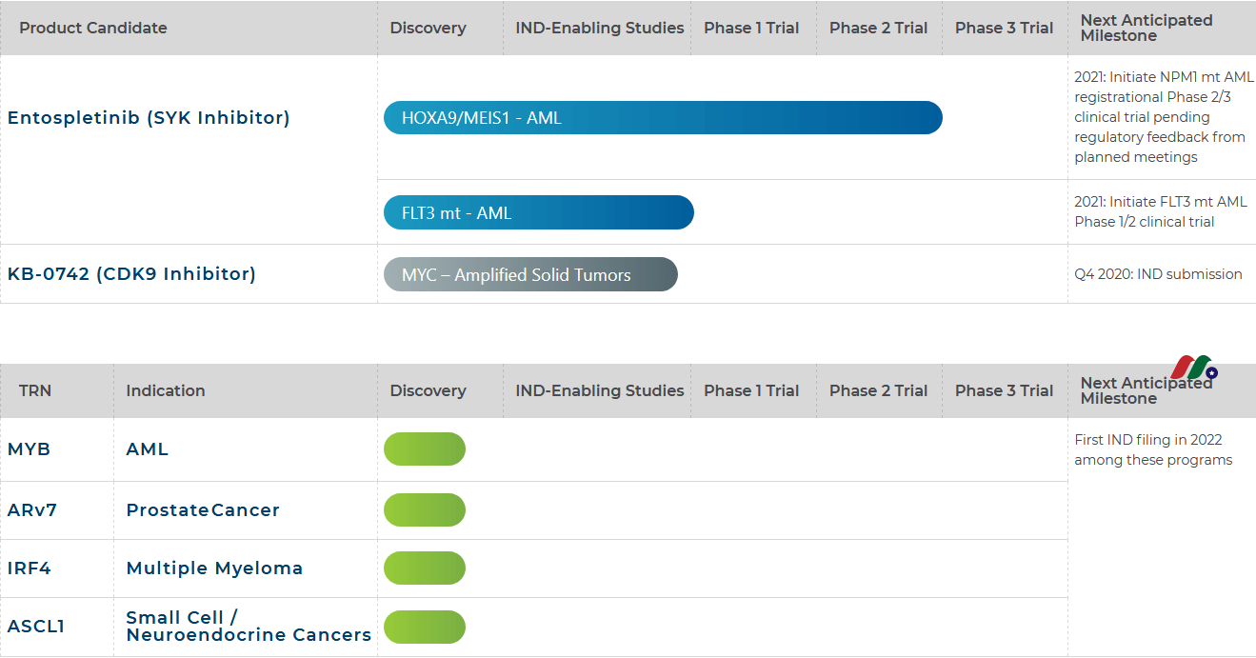This screenshot has width=1256, height=658.
Task: Click the Product Candidate column header
Action: tap(93, 28)
